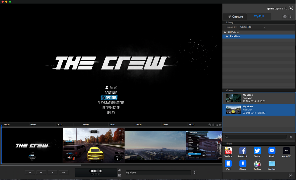Delete the video using library trash button
296x180 pixels.
coord(291,137)
